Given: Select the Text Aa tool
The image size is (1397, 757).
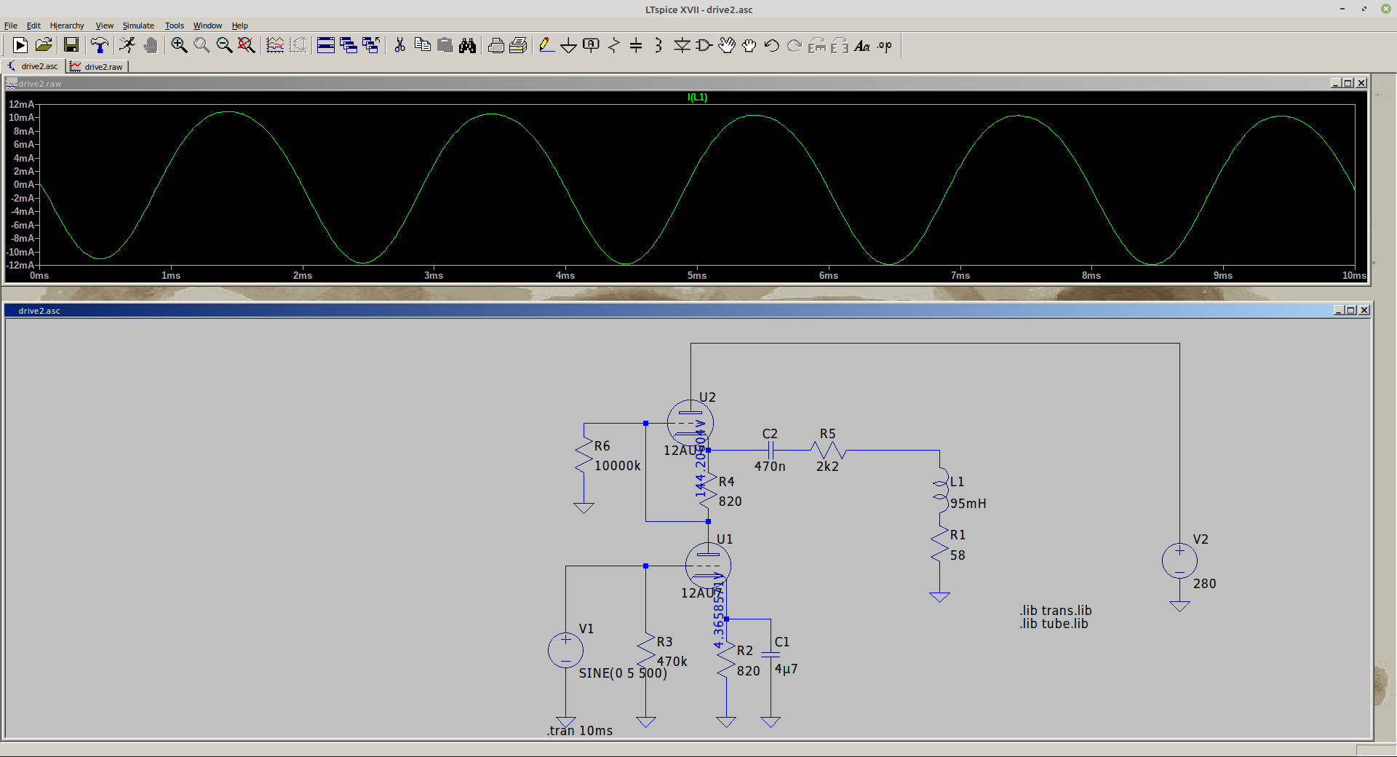Looking at the screenshot, I should click(x=862, y=45).
